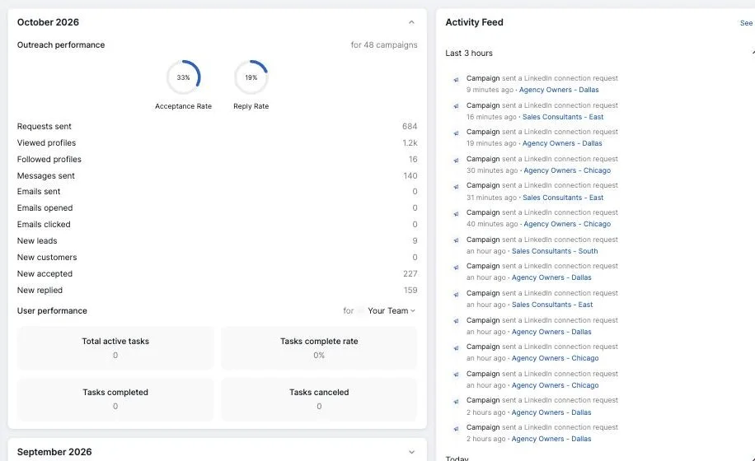Open the See all link in Activity Feed
Viewport: 755px width, 461px height.
747,23
